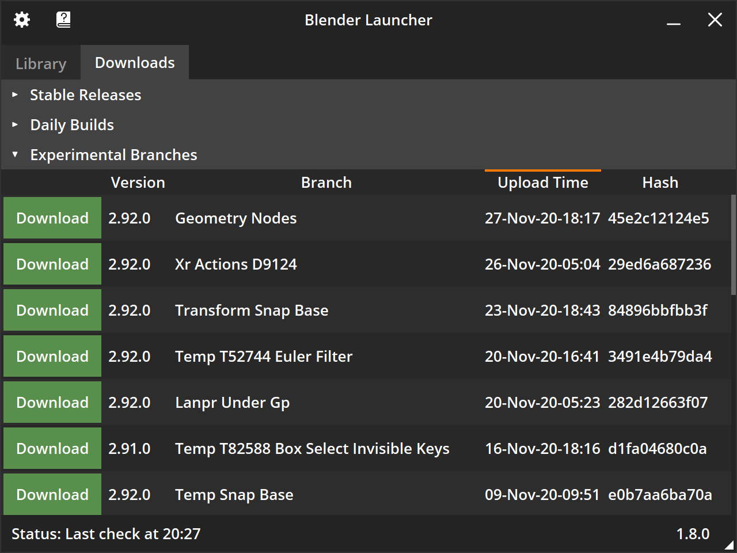This screenshot has height=553, width=737.
Task: Click hash 29ed6a687236
Action: point(660,264)
